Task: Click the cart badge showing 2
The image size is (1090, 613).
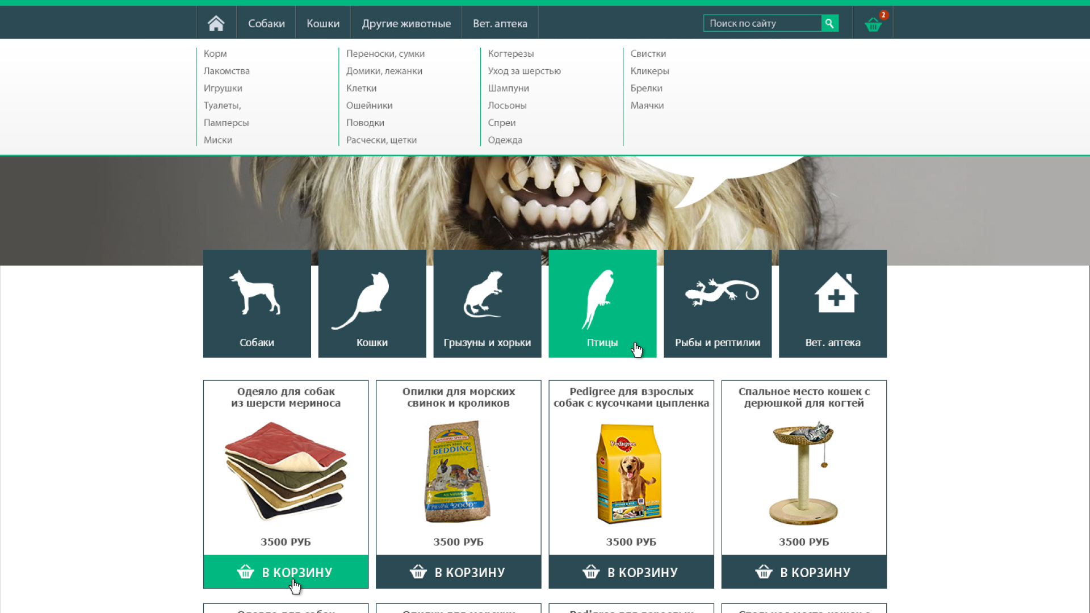Action: pyautogui.click(x=883, y=15)
